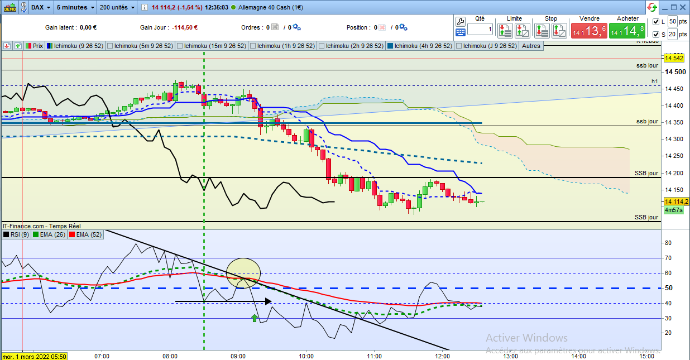Open the wrench settings icon
The height and width of the screenshot is (360, 690).
[x=461, y=21]
